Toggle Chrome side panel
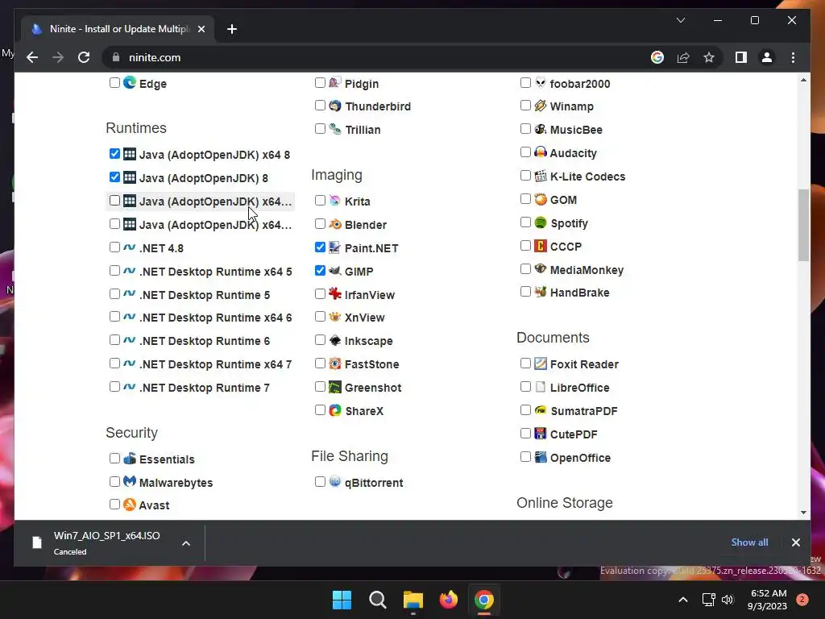This screenshot has width=825, height=619. 741,57
